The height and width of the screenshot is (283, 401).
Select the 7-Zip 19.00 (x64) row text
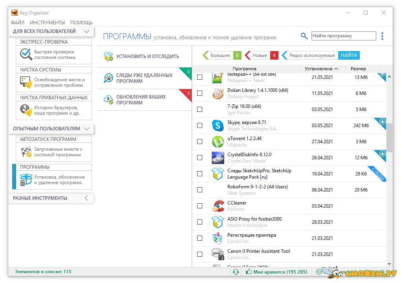coord(244,106)
